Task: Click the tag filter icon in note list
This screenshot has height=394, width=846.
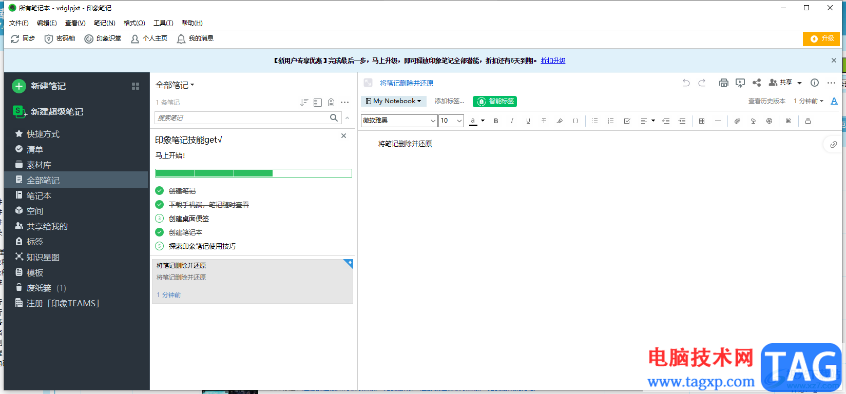Action: 331,103
